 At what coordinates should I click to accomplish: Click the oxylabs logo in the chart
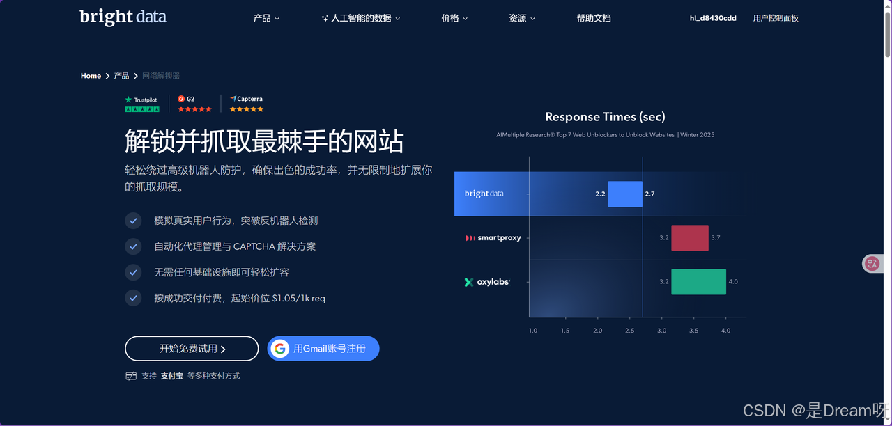[x=487, y=282]
